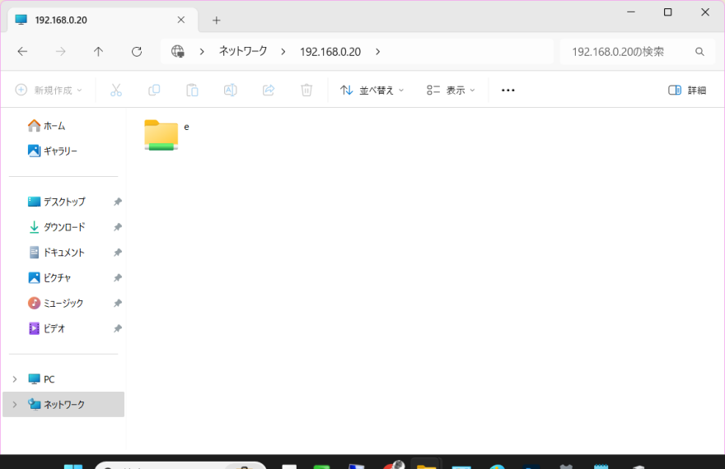This screenshot has height=469, width=725.
Task: Add a new Explorer tab
Action: (x=217, y=21)
